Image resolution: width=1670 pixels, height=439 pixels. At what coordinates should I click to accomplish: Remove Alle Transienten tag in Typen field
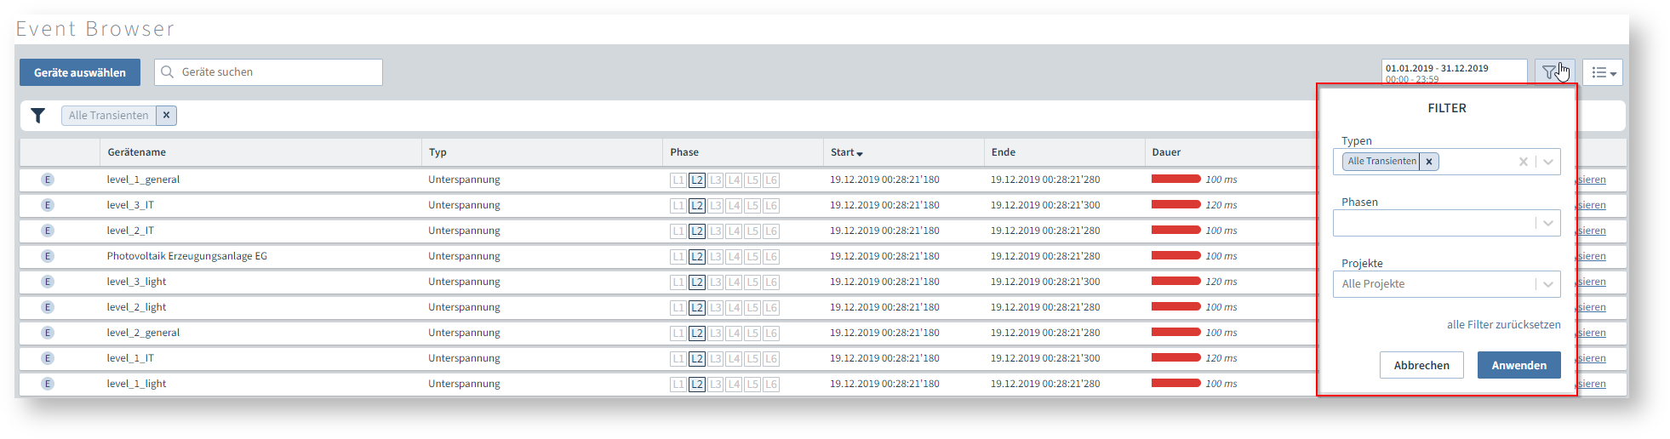click(x=1429, y=162)
